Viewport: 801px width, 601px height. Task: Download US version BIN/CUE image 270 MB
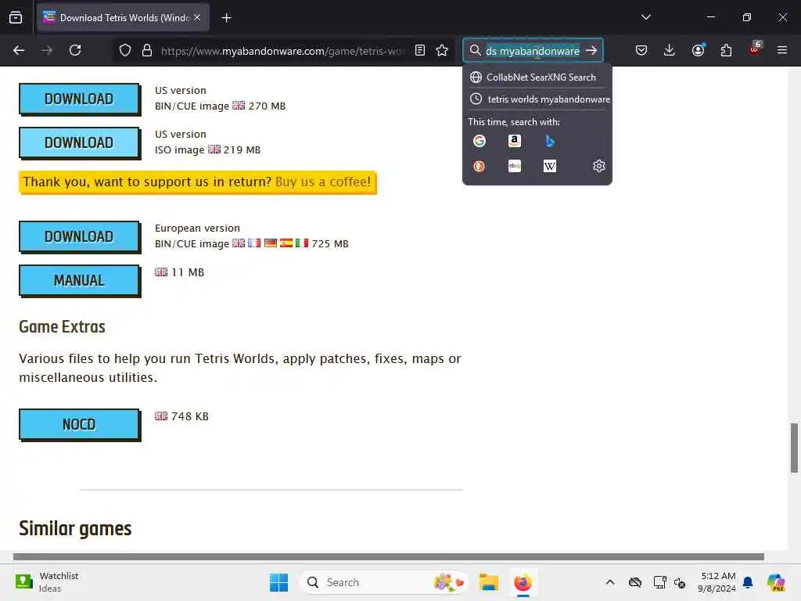coord(79,99)
